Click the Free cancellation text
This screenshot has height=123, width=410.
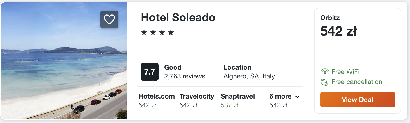357,82
